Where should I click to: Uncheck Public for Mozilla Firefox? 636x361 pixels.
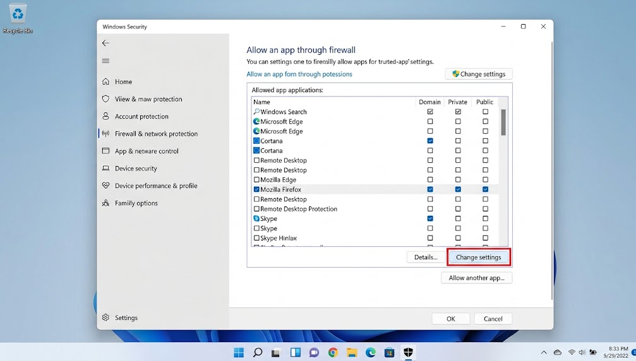click(485, 189)
